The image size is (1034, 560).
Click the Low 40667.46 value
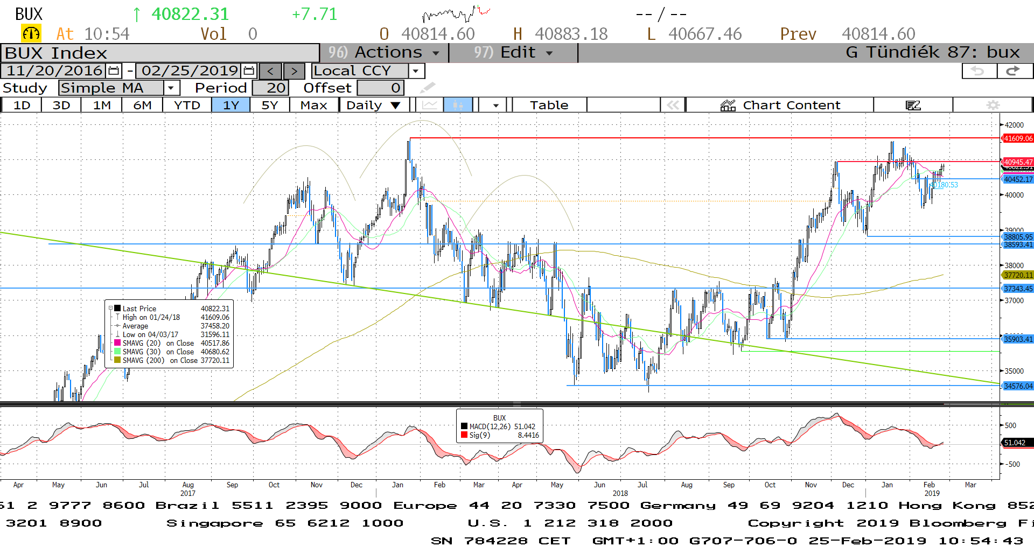pyautogui.click(x=705, y=34)
